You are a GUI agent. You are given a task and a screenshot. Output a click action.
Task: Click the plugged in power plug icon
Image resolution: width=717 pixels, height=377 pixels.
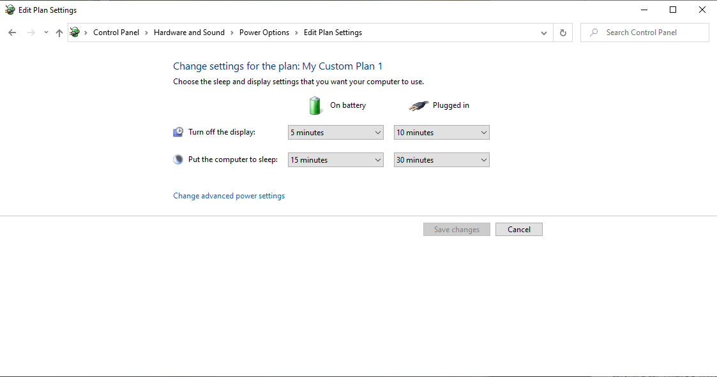(x=418, y=105)
